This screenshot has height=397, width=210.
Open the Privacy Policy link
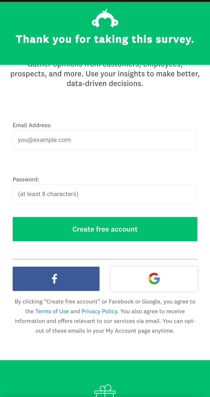(x=99, y=311)
